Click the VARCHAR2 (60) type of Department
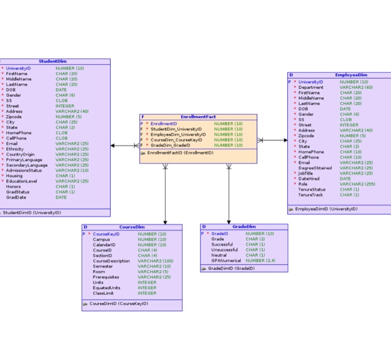This screenshot has height=348, width=391. pos(356,87)
